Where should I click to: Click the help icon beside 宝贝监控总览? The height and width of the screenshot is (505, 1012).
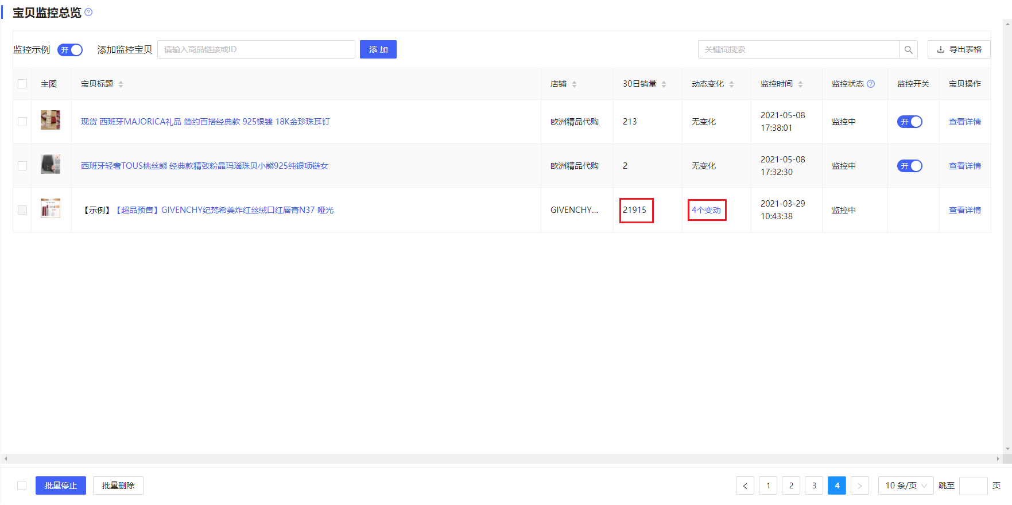(88, 12)
